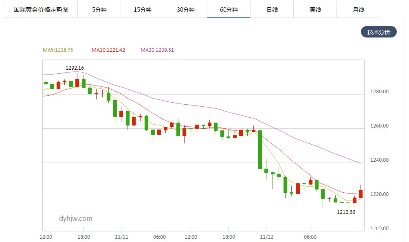Click the 技术分析 button

pos(378,32)
